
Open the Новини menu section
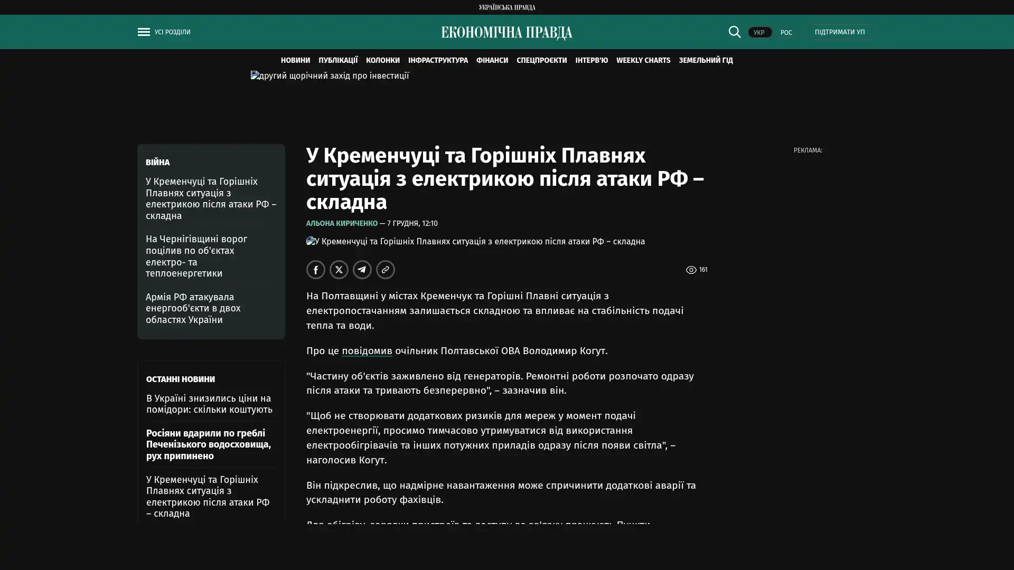295,60
